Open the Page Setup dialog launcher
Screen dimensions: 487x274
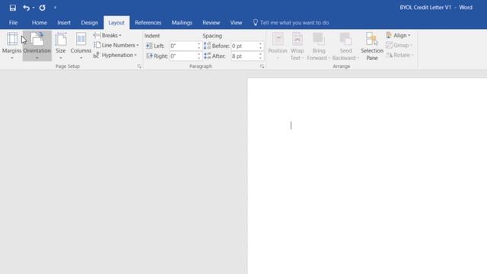tap(139, 66)
